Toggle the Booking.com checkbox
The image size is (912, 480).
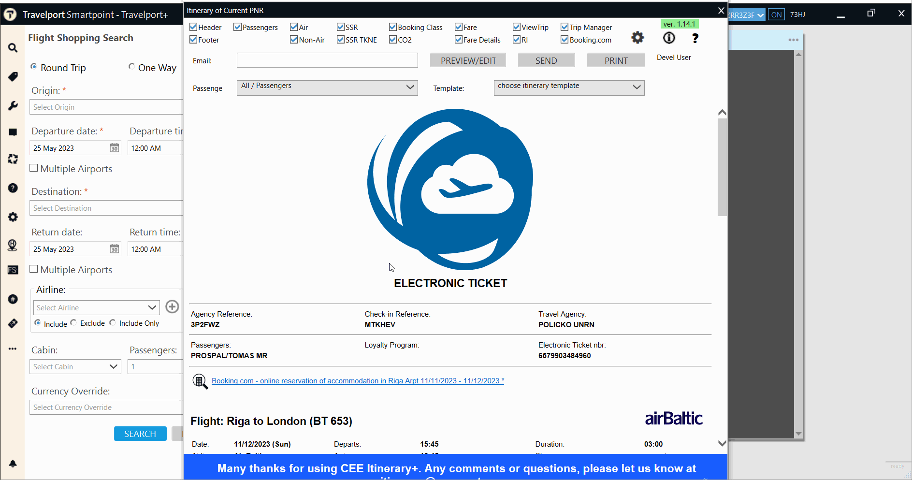point(565,40)
